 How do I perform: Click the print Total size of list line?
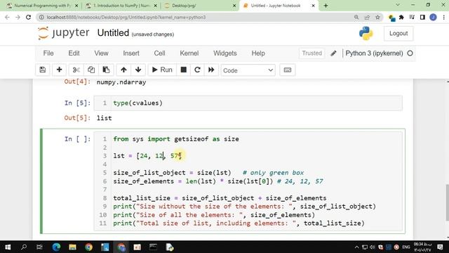[239, 223]
